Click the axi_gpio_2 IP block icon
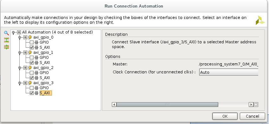Viewport: 269px width, 124px height. [30, 68]
